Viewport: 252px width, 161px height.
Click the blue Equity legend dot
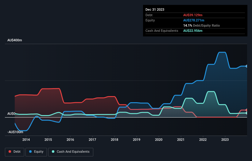point(30,152)
